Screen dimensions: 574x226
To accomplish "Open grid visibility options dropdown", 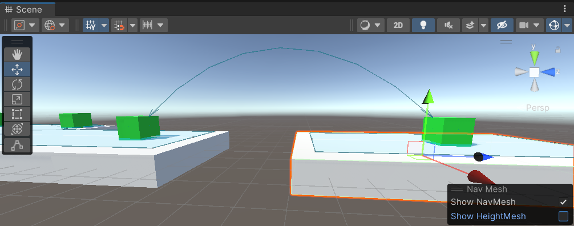I will coord(104,25).
